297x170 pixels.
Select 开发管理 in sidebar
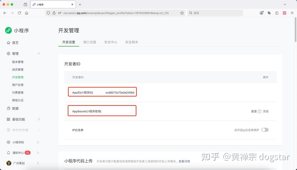pos(18,77)
